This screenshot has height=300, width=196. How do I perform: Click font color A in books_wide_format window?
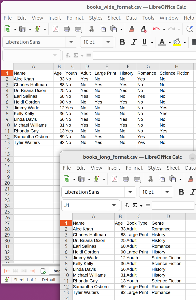(162, 42)
